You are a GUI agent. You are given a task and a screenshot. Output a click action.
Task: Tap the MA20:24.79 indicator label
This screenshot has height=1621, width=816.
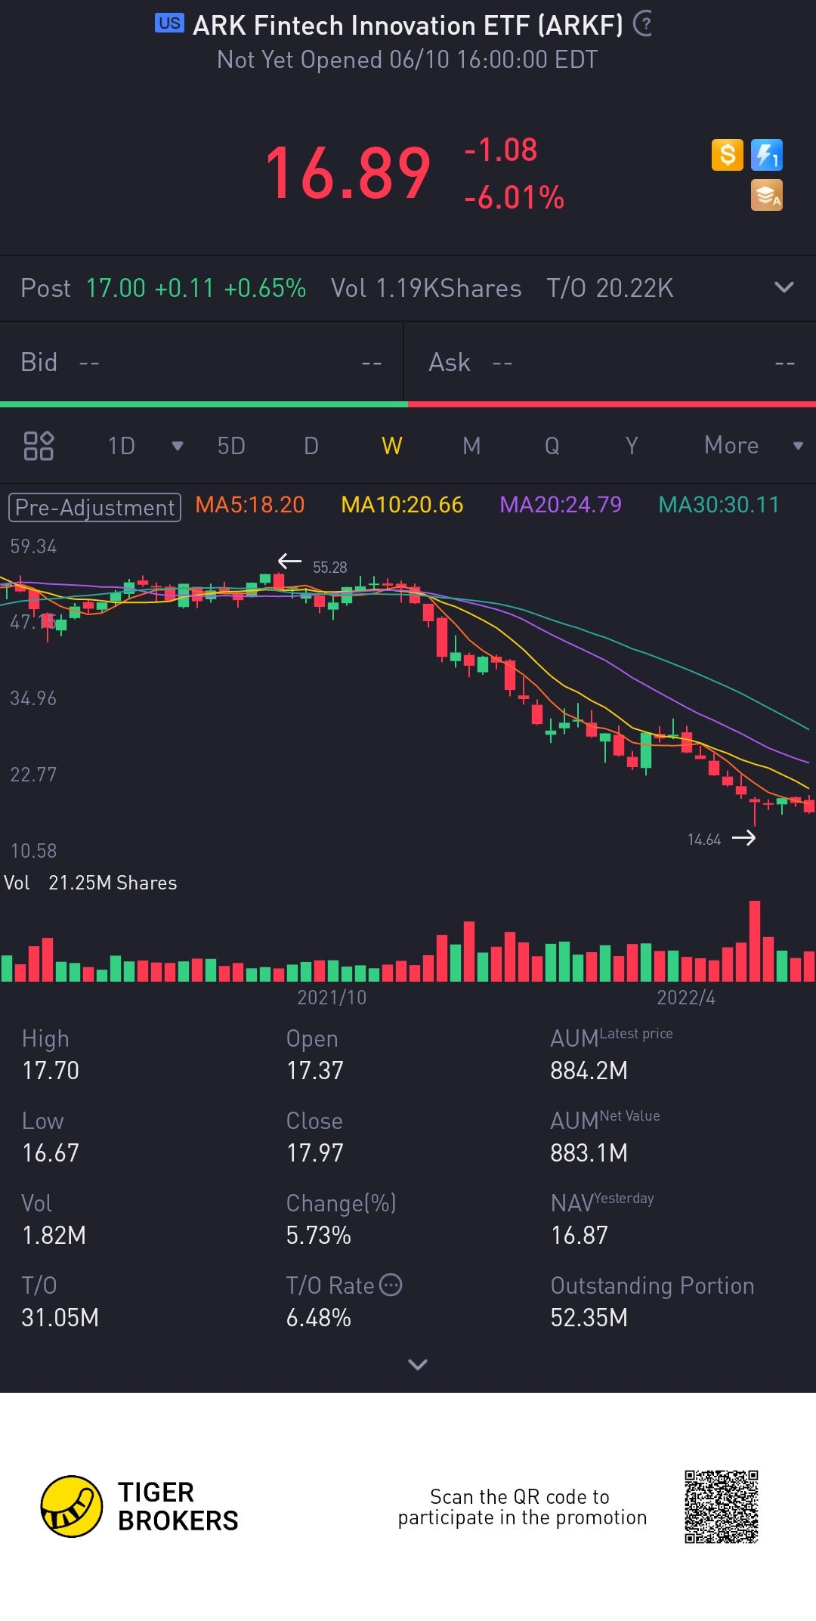561,505
